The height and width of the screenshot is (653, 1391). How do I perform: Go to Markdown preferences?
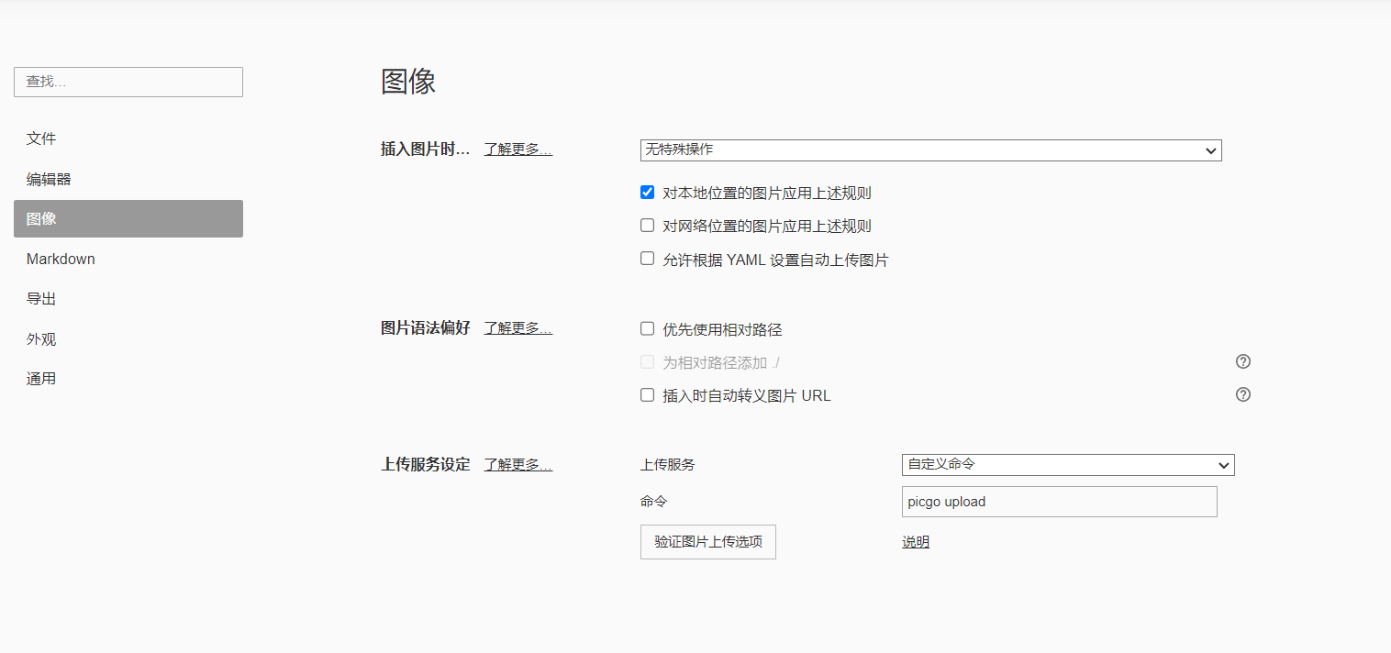pos(61,259)
